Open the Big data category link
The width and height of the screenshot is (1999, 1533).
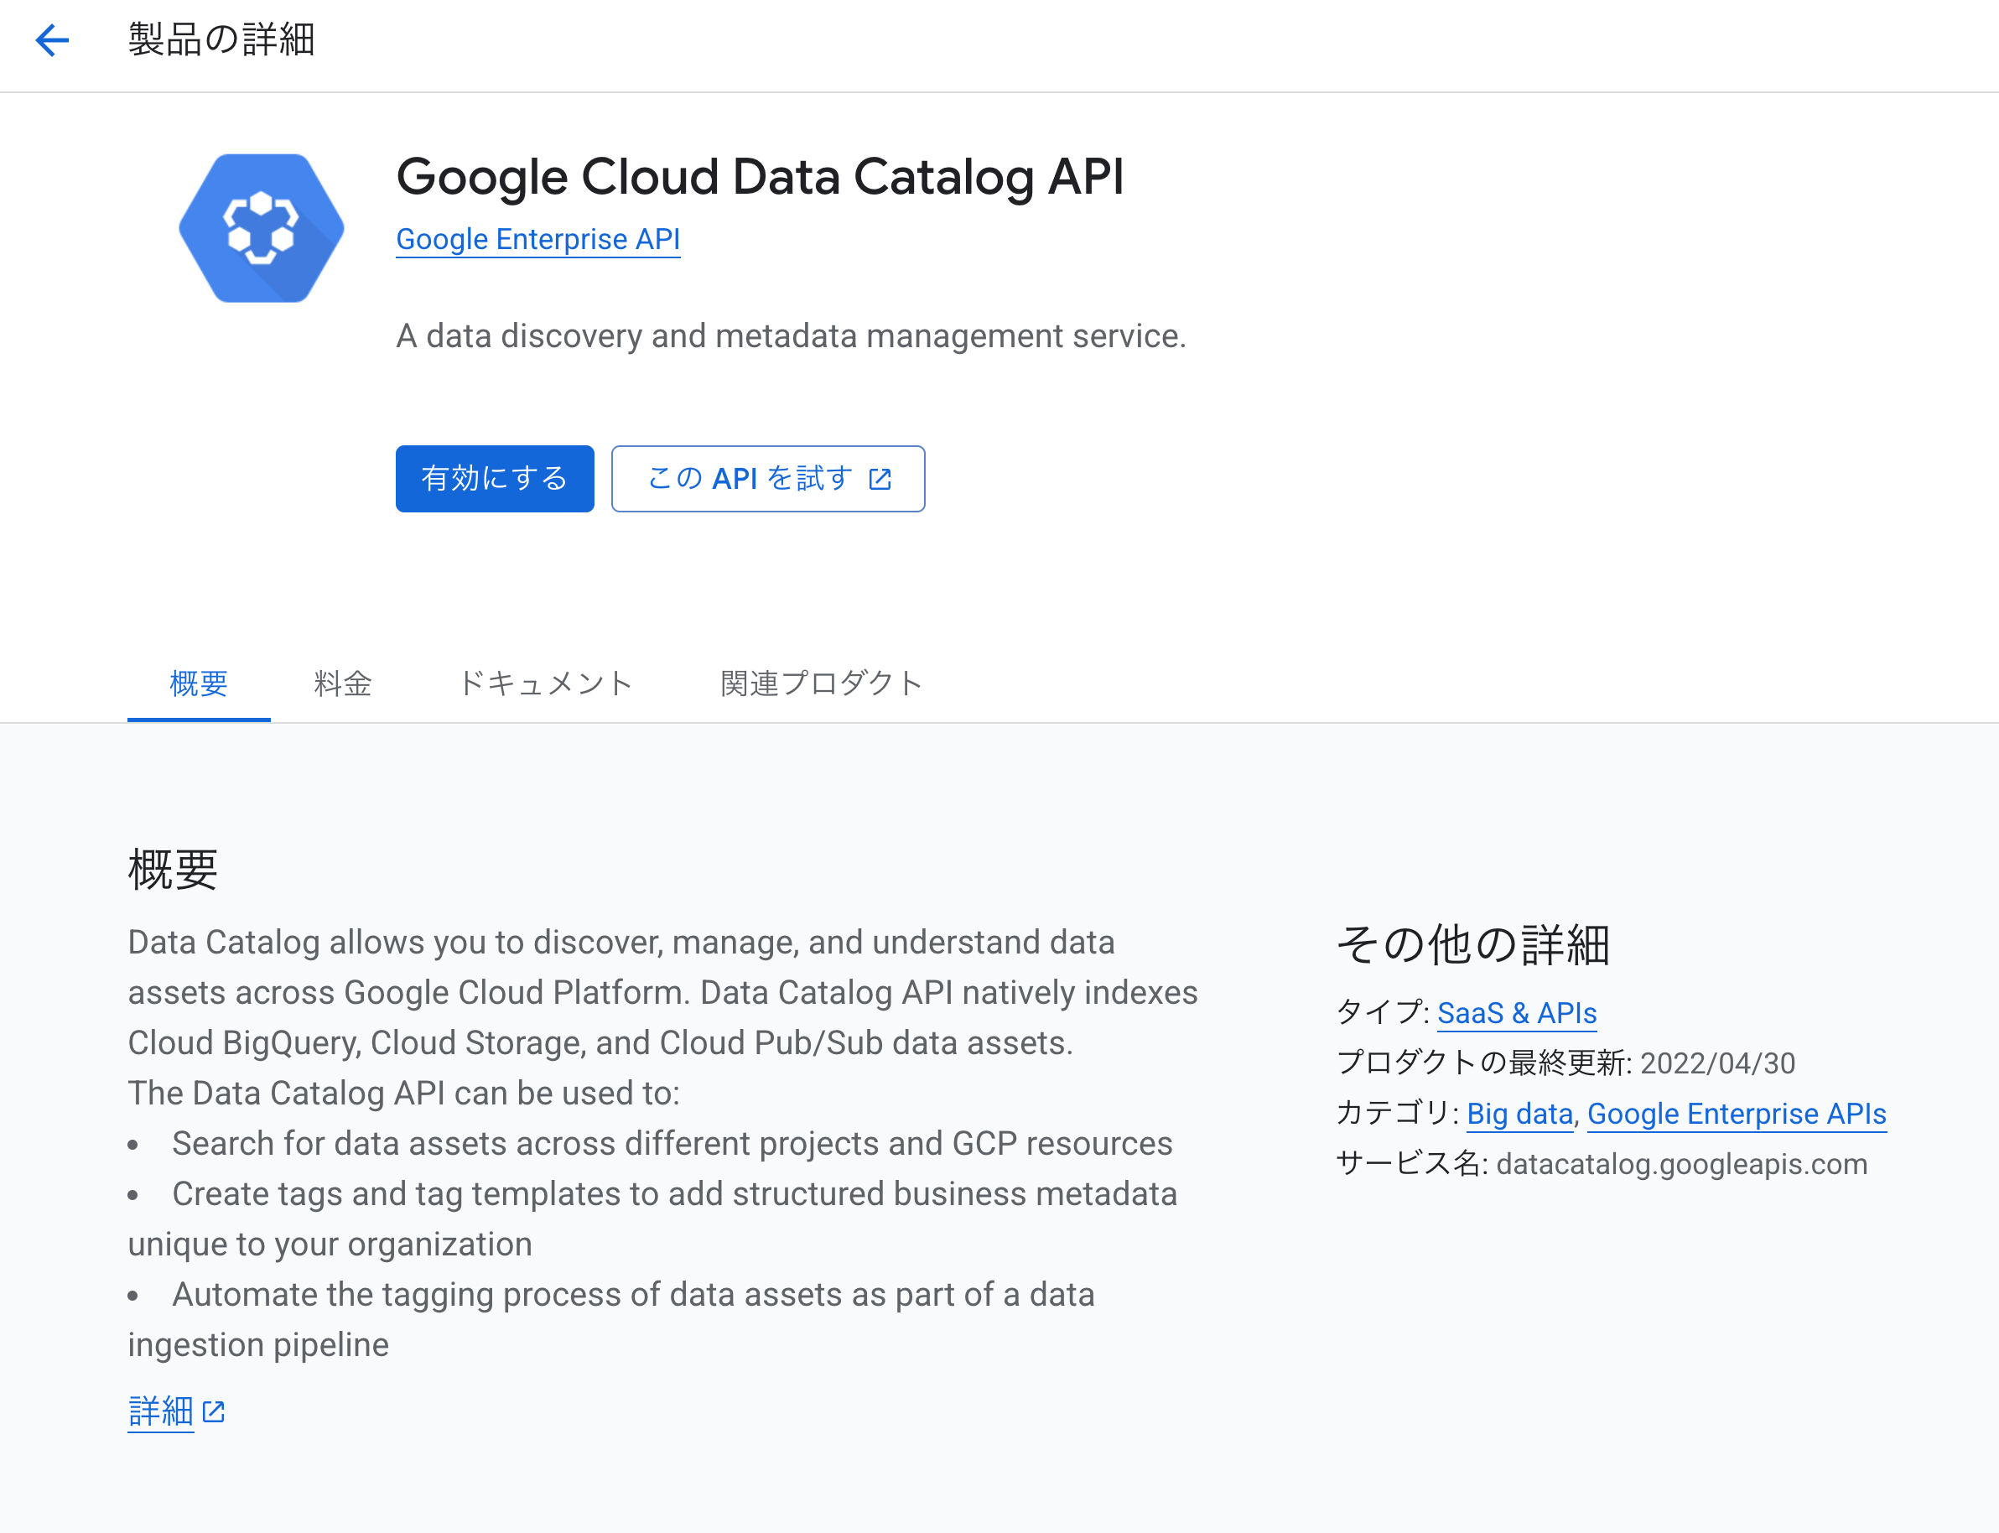1519,1113
